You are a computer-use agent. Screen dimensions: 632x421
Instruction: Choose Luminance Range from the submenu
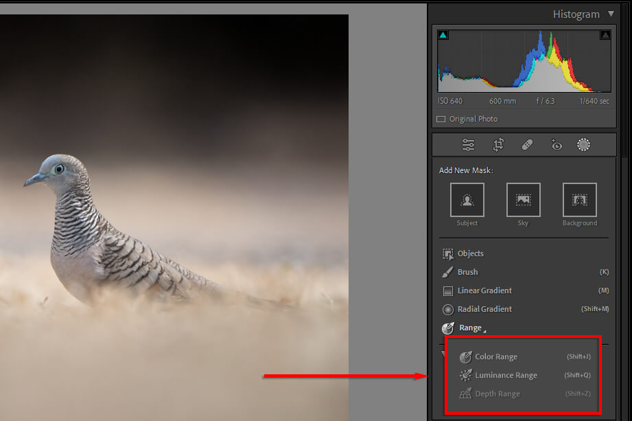tap(505, 376)
